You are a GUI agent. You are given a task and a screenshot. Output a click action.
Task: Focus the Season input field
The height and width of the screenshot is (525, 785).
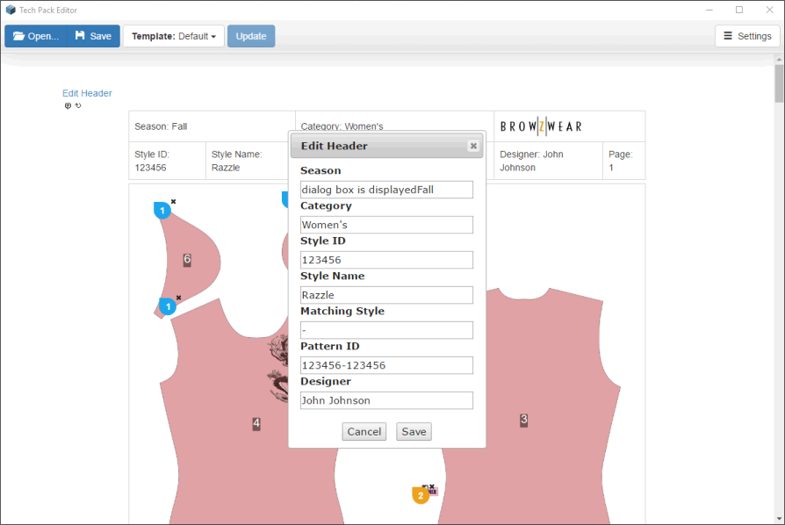point(386,190)
